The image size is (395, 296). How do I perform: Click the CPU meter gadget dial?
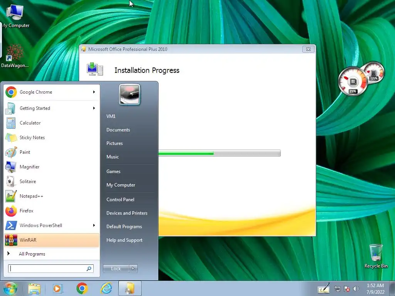[353, 82]
